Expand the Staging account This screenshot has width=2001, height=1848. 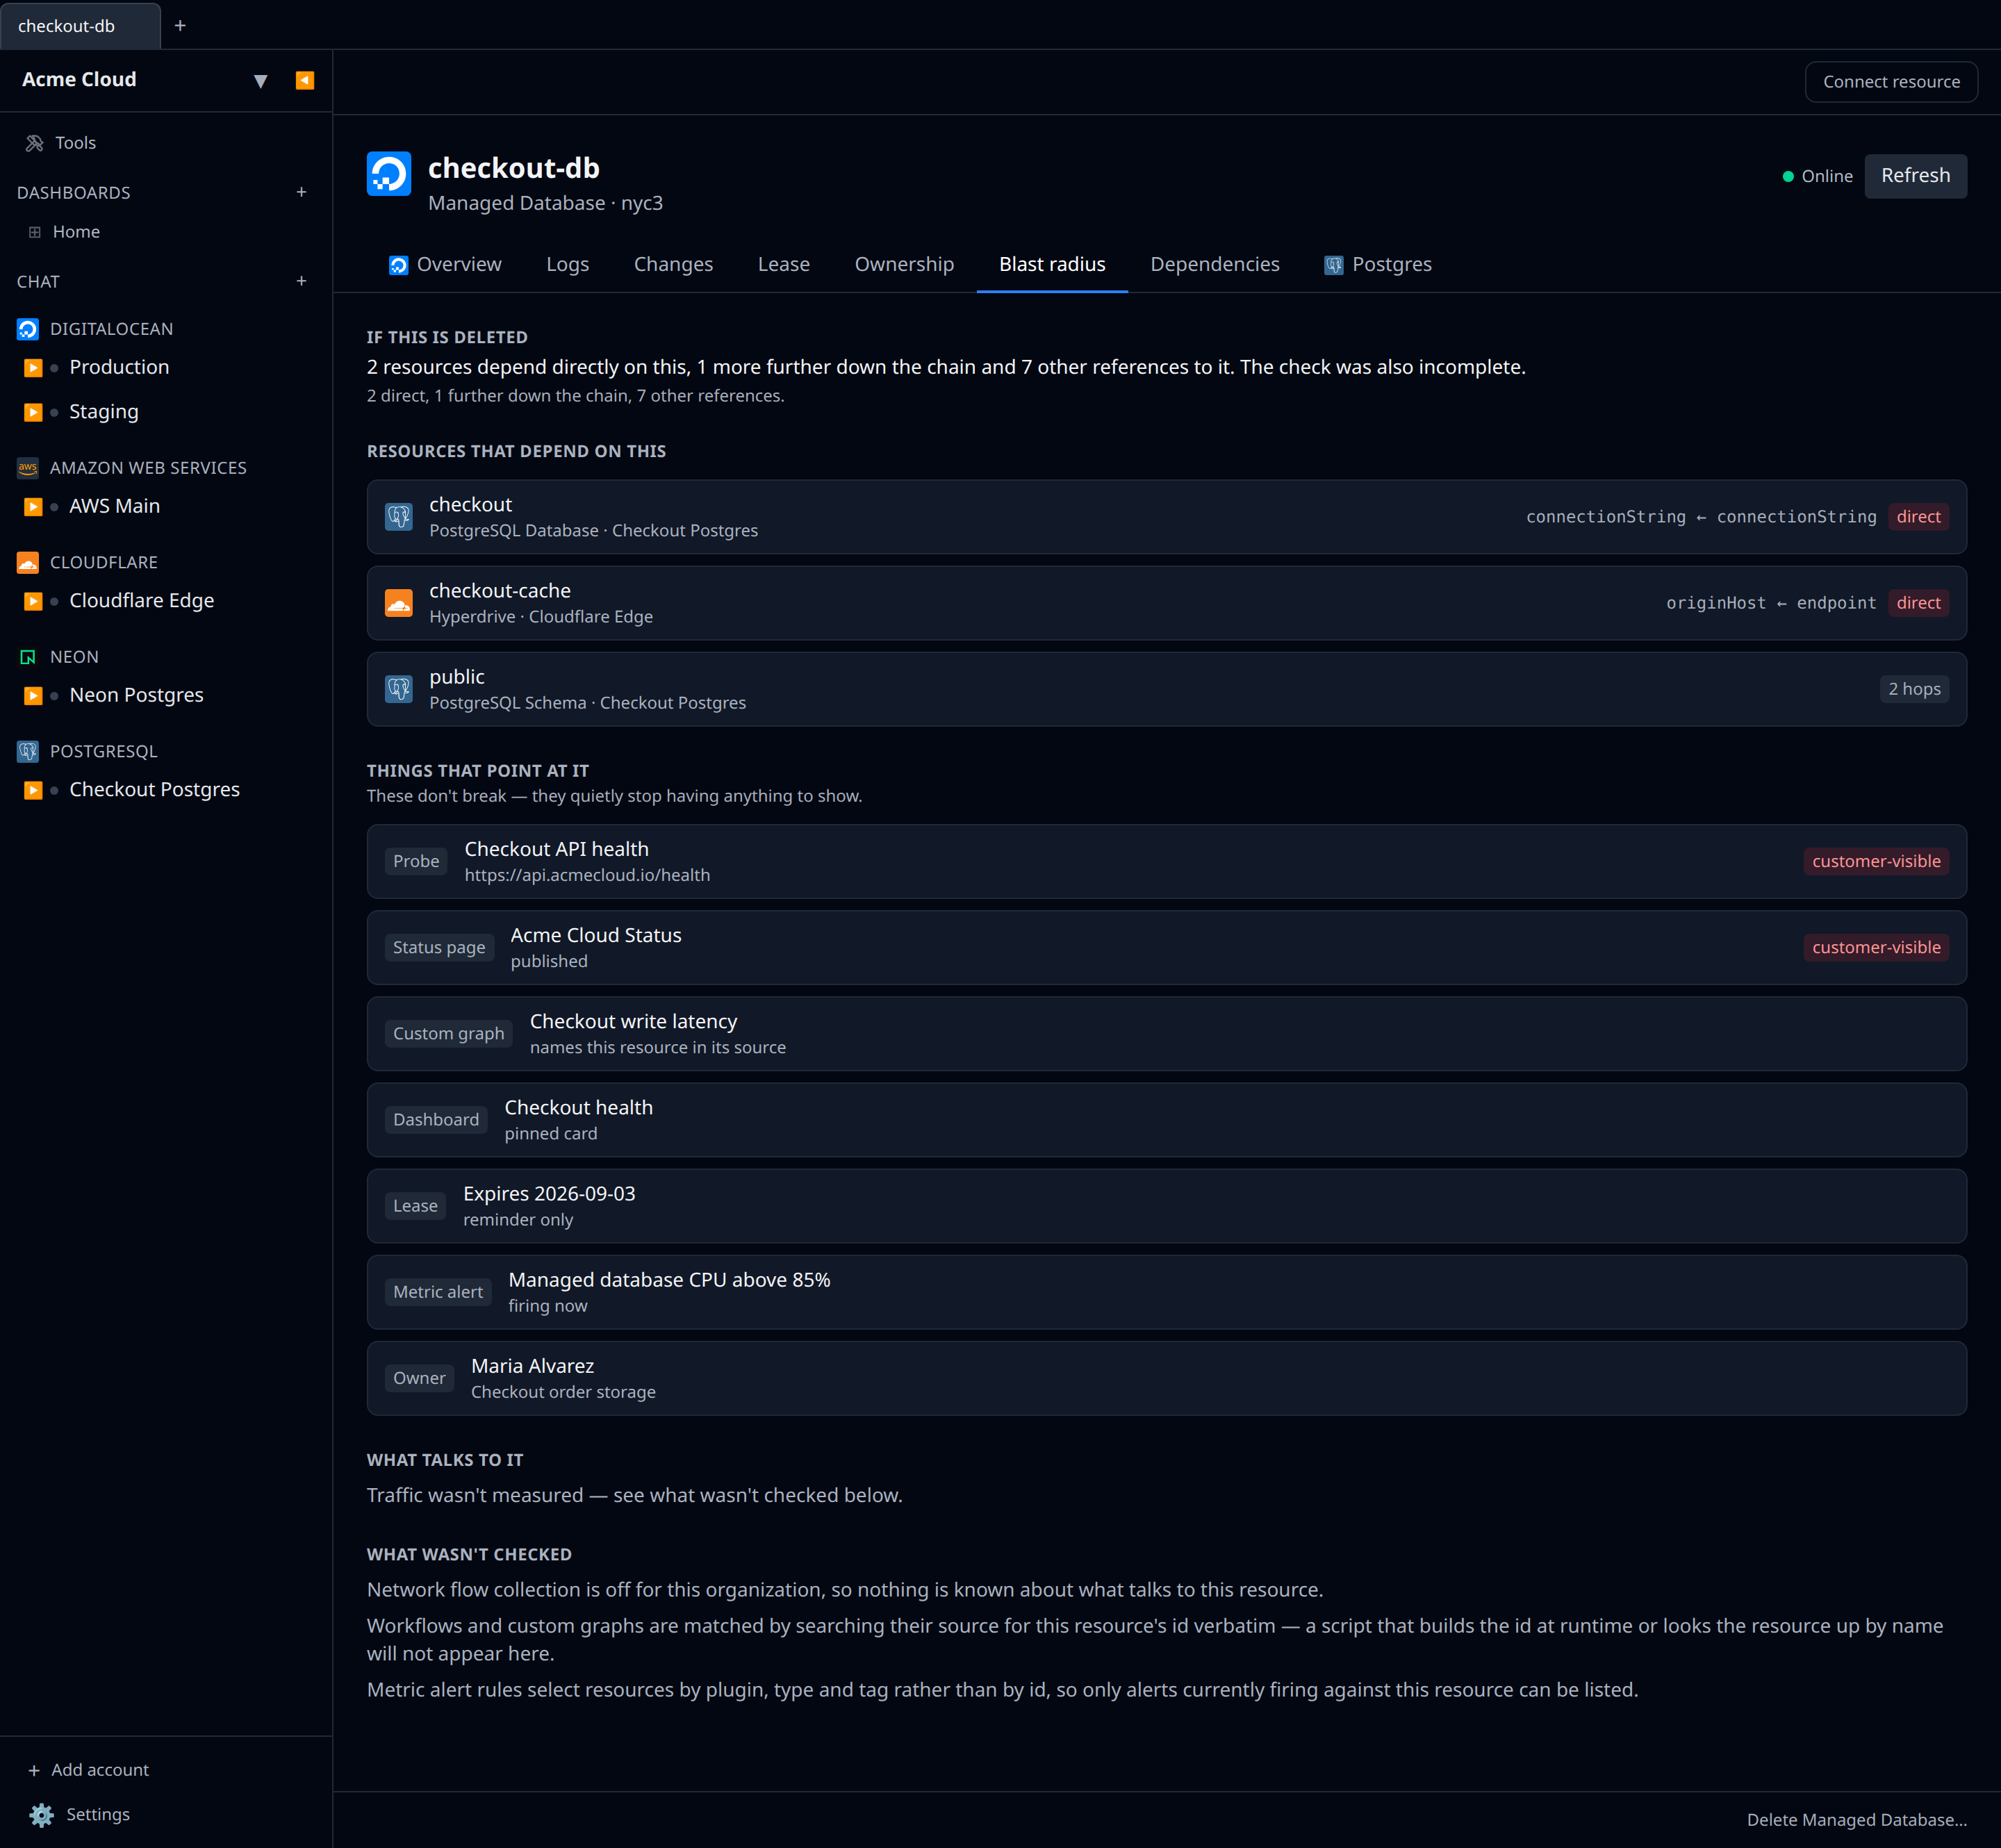33,412
